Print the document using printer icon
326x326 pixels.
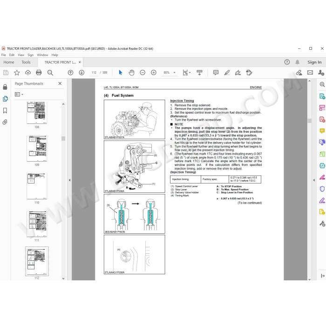pos(39,73)
